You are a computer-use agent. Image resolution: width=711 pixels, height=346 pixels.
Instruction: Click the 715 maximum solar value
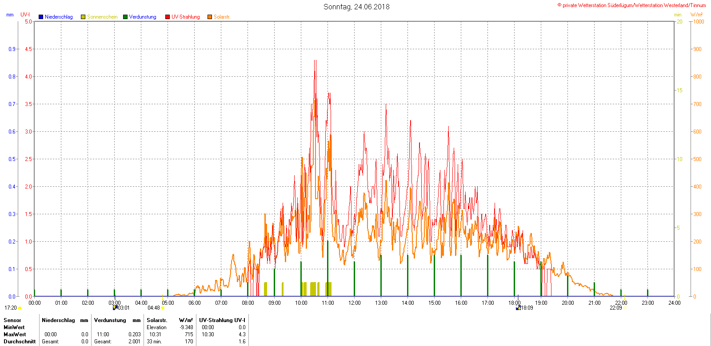(x=189, y=334)
